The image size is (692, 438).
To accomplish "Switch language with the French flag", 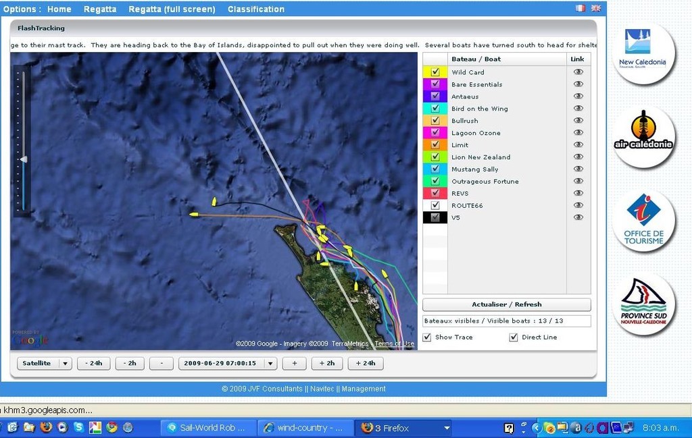I will pyautogui.click(x=580, y=8).
